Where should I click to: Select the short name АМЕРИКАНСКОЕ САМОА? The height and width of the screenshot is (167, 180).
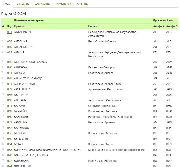pyautogui.click(x=30, y=62)
